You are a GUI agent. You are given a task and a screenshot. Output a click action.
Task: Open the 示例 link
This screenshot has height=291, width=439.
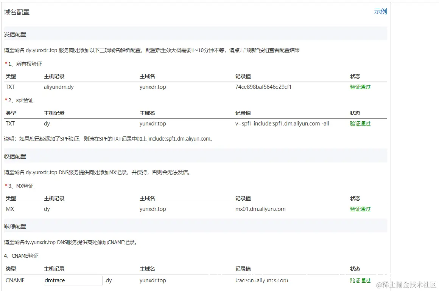click(380, 11)
